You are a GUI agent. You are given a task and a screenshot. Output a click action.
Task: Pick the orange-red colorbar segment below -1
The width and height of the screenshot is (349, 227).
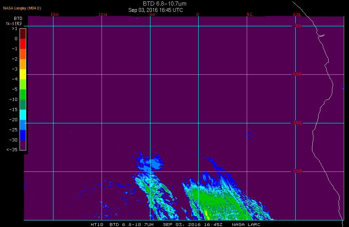tap(23, 54)
